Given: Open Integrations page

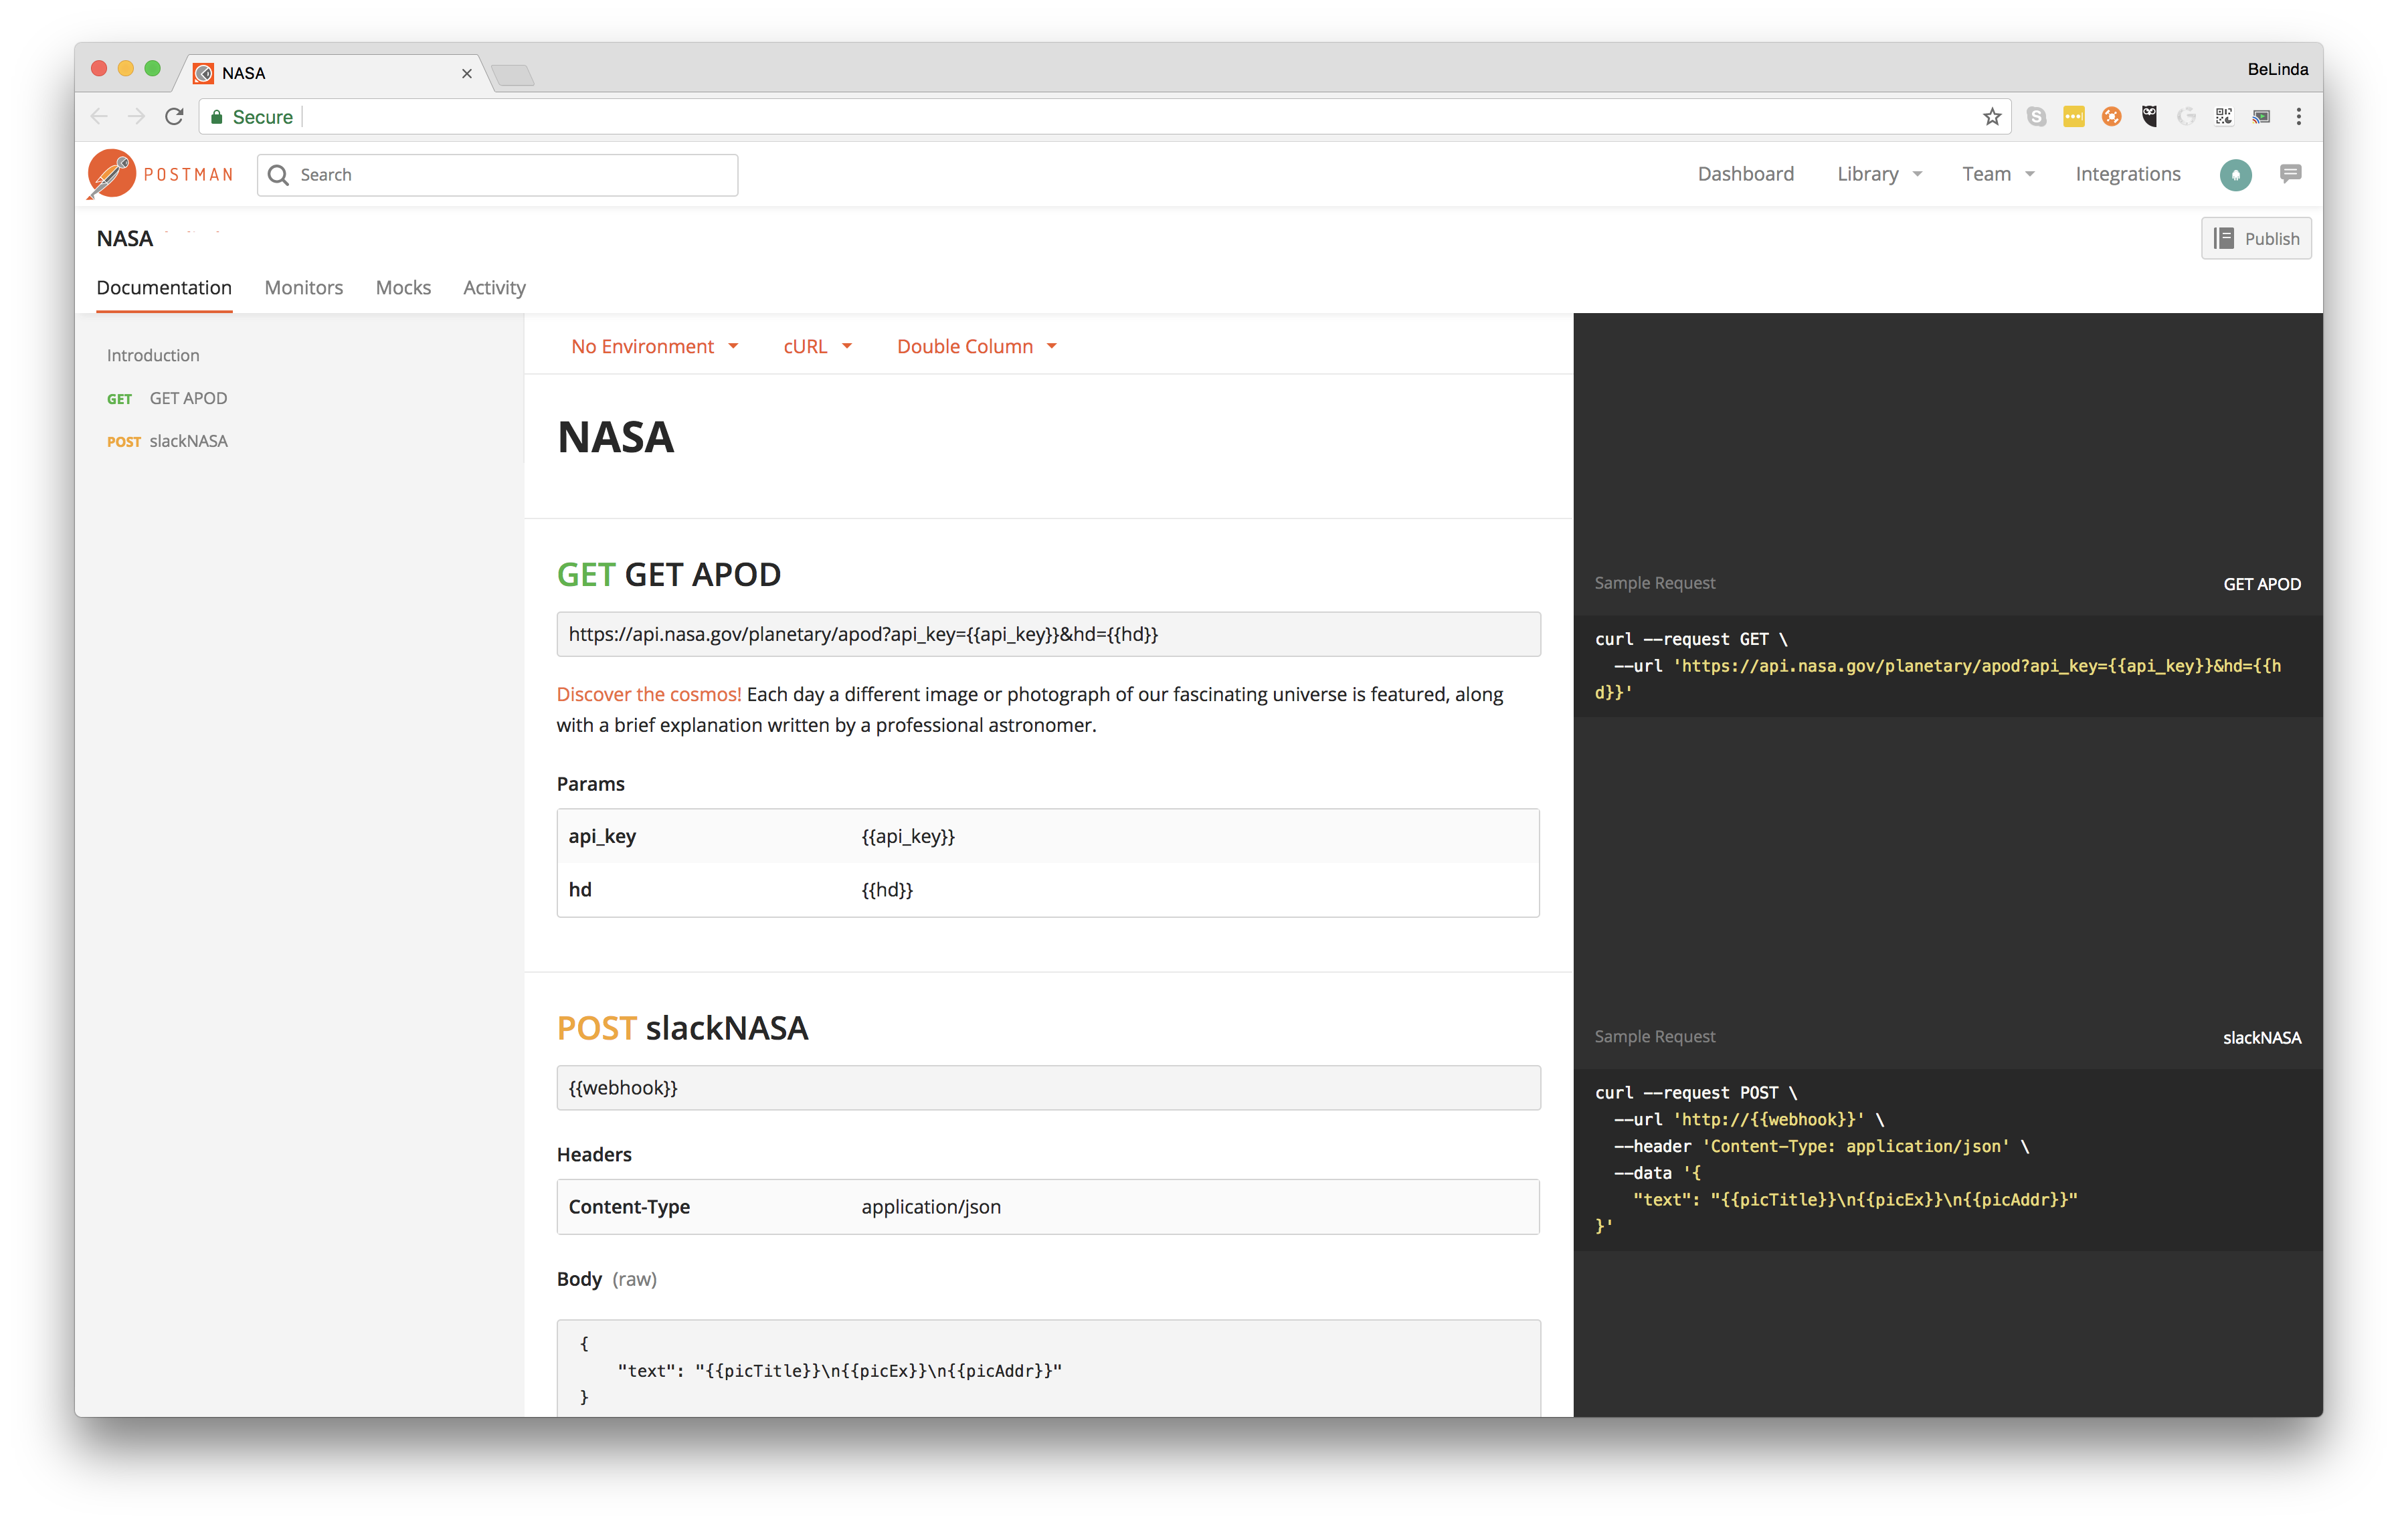Looking at the screenshot, I should pos(2127,174).
